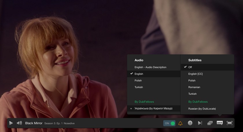Switch audio to Turkish

pyautogui.click(x=154, y=87)
